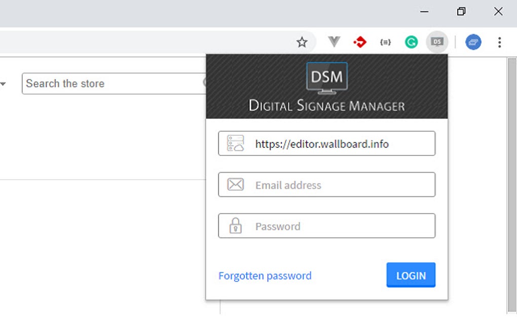
Task: Click the bookmark star icon
Action: coord(302,42)
